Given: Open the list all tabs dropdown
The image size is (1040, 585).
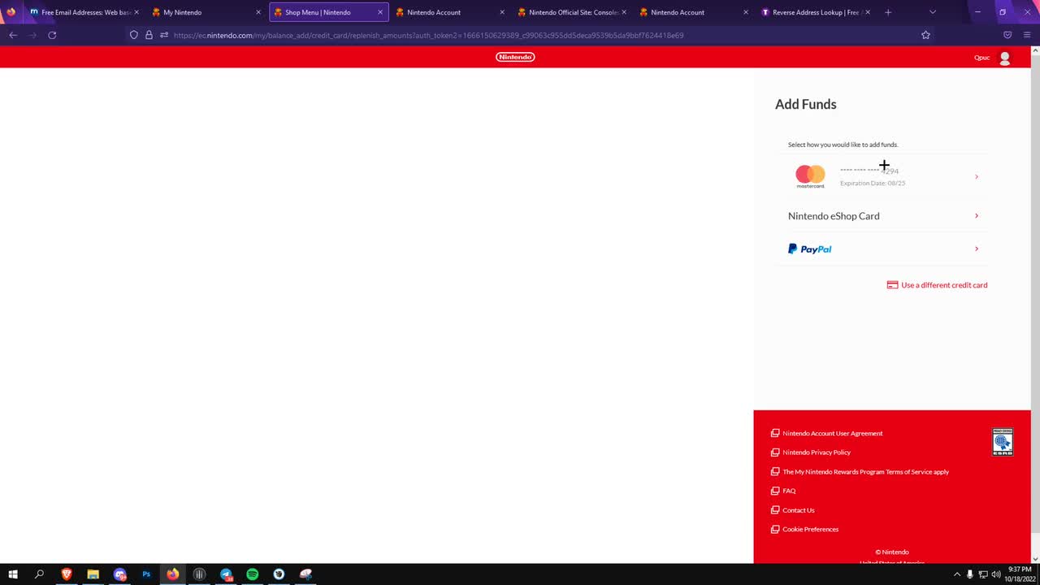Looking at the screenshot, I should pos(932,12).
